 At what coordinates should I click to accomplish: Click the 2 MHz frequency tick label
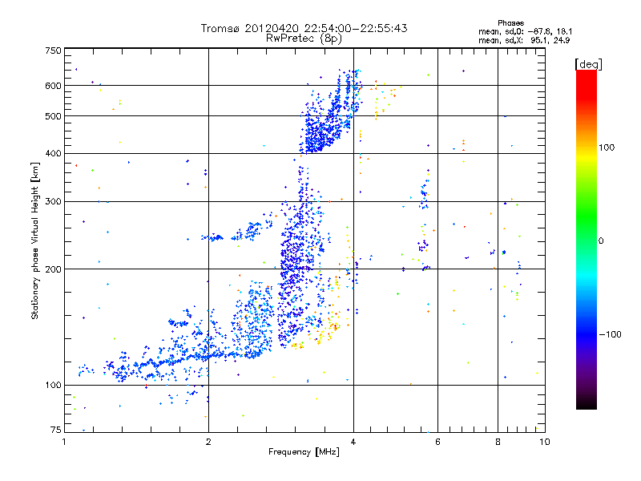pos(208,442)
